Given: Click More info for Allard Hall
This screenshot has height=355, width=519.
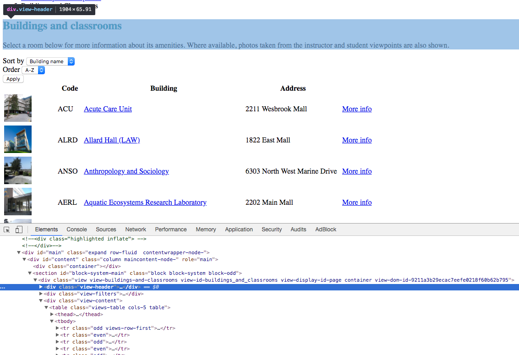Looking at the screenshot, I should coord(357,140).
